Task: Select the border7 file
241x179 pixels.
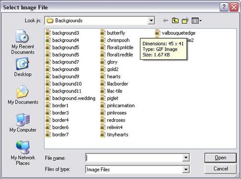Action: pyautogui.click(x=57, y=134)
